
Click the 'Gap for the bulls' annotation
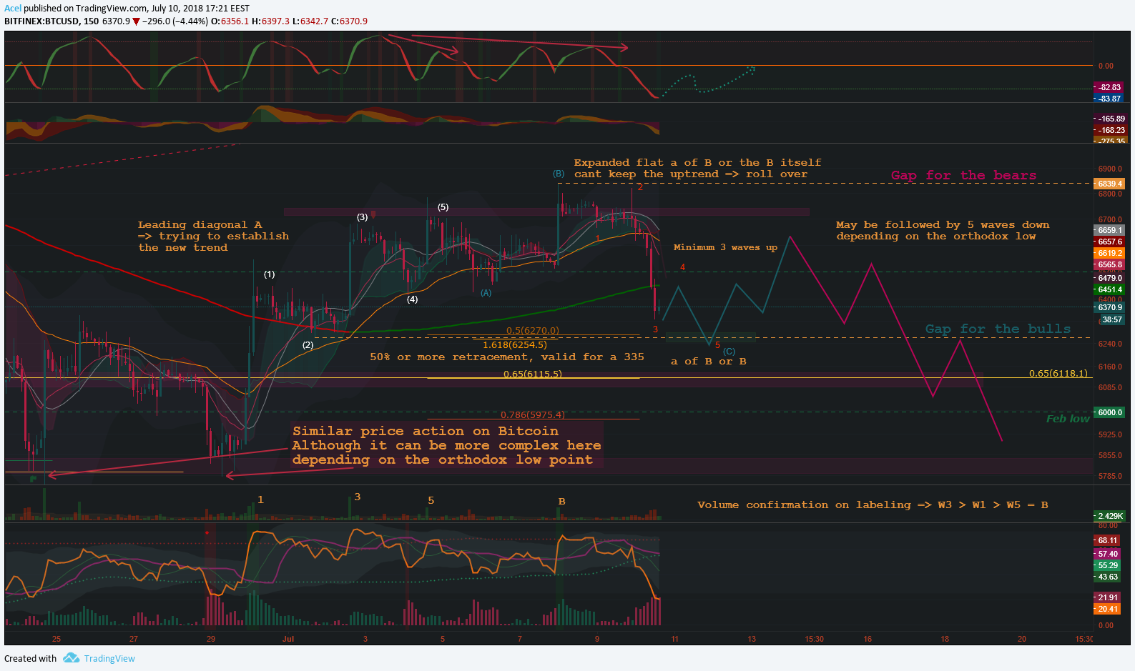998,329
